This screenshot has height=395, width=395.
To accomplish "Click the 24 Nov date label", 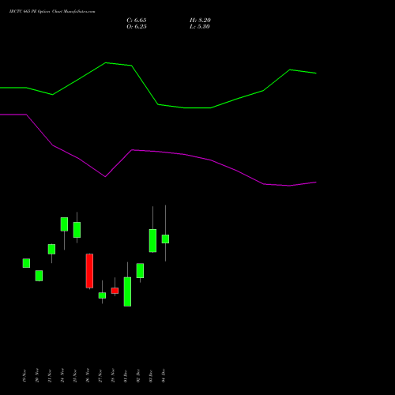I will [x=62, y=376].
